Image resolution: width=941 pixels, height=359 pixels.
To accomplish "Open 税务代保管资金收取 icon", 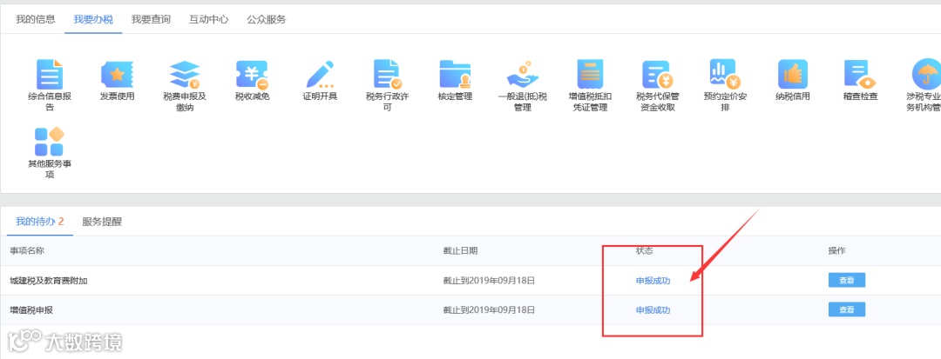I will point(658,75).
